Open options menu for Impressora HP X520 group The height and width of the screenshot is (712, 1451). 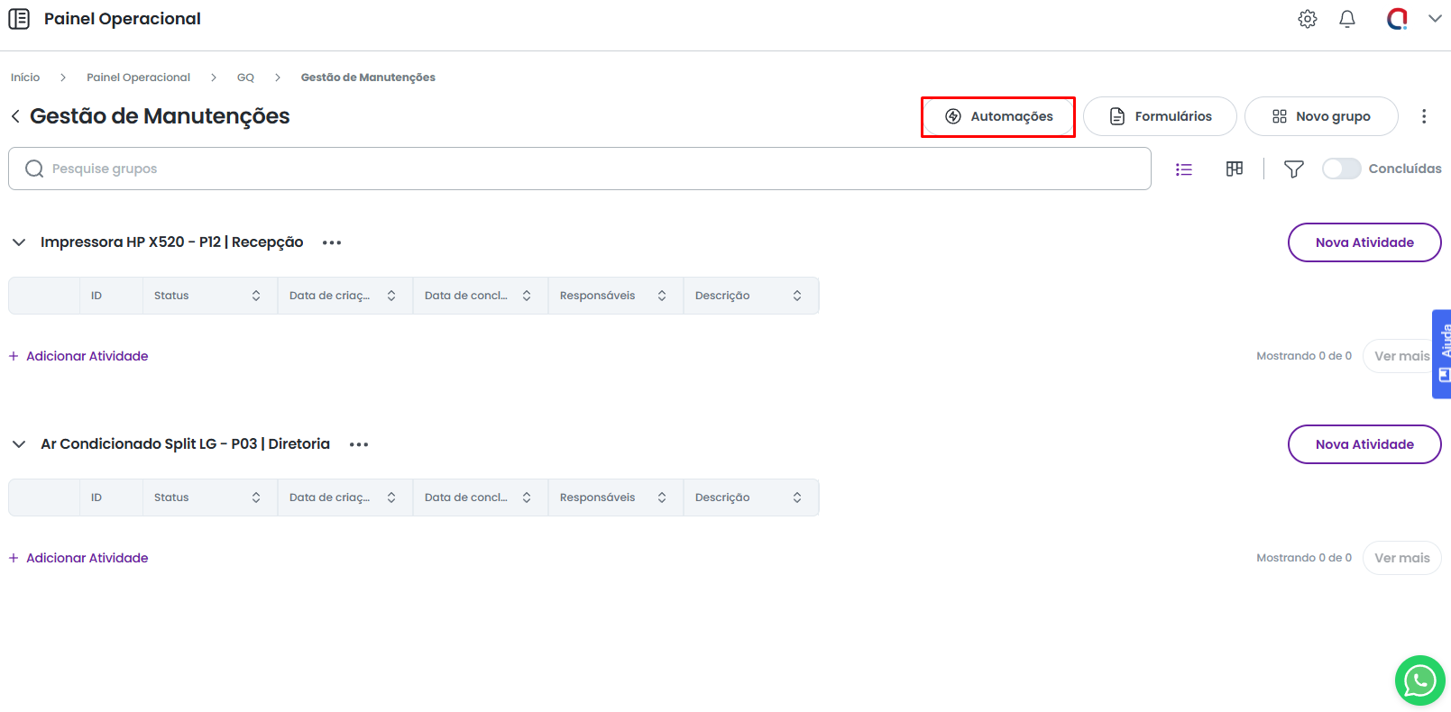[332, 242]
